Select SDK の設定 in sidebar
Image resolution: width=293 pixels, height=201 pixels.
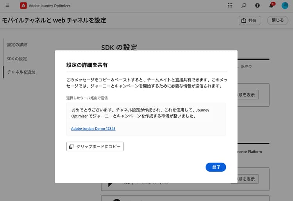(17, 59)
